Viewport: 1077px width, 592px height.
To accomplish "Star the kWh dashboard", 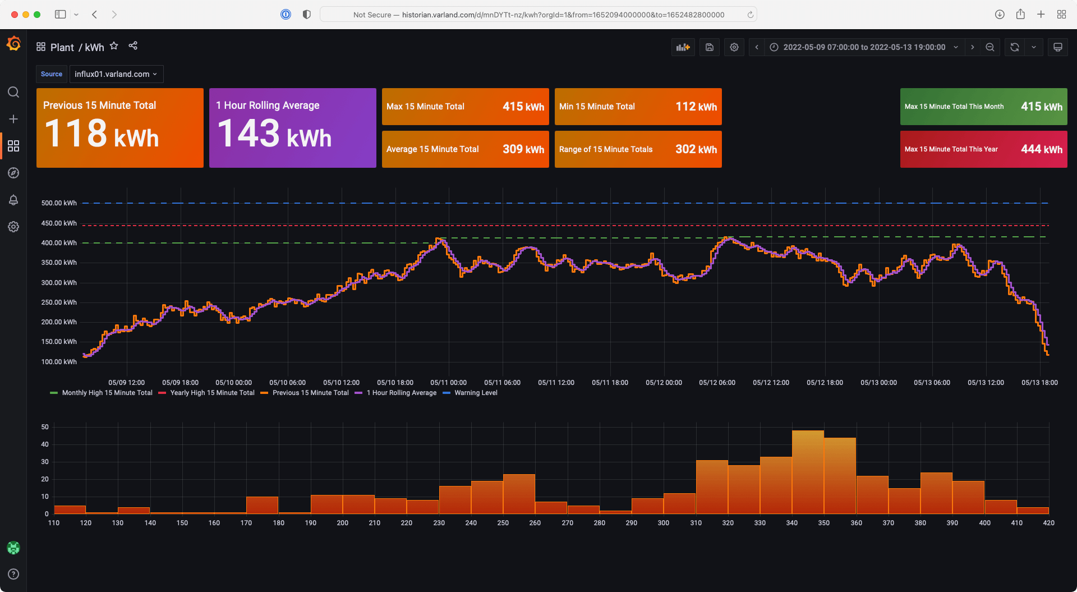I will click(114, 45).
